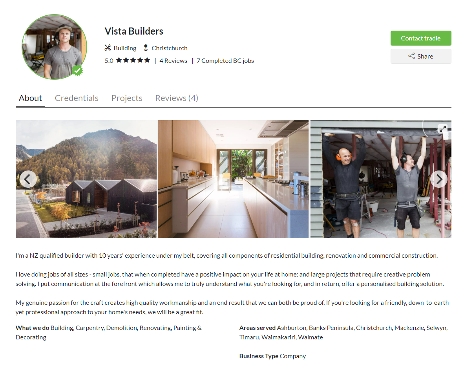Open the Credentials tab
Image resolution: width=464 pixels, height=370 pixels.
tap(77, 98)
